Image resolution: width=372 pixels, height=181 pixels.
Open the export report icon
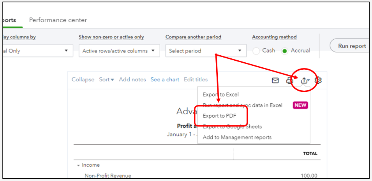(305, 81)
